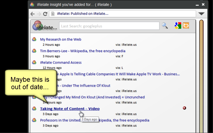Image resolution: width=213 pixels, height=133 pixels.
Task: Reload the iRelate page
Action: coord(45,14)
